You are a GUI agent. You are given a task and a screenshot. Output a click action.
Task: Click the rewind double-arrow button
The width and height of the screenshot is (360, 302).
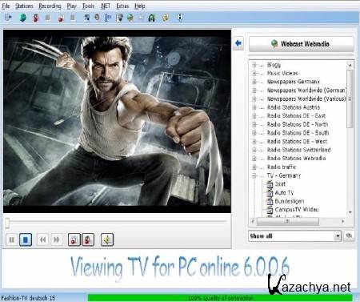(x=42, y=240)
